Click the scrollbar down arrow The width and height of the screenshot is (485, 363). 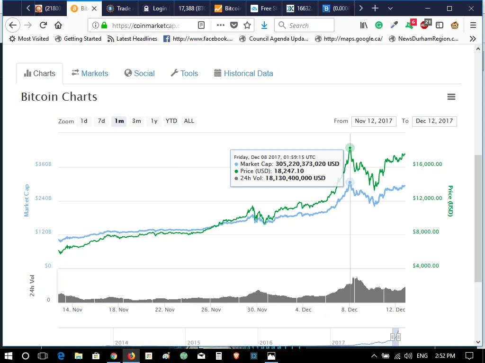478,342
